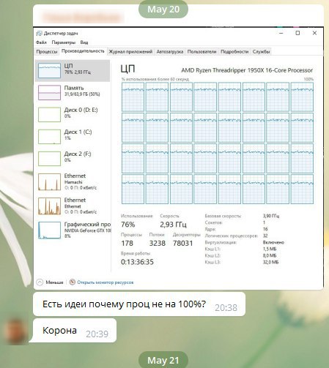329x368 pixels.
Task: Open the Файл menu in Task Manager
Action: 41,42
